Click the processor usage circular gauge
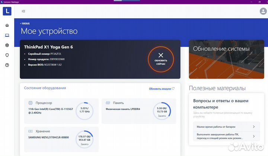This screenshot has width=268, height=156. pyautogui.click(x=84, y=110)
